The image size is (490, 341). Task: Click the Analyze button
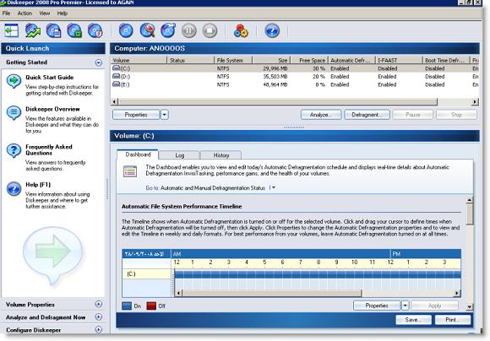pos(321,115)
